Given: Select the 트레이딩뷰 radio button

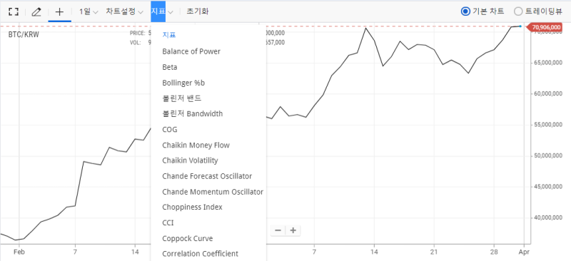Looking at the screenshot, I should [518, 11].
